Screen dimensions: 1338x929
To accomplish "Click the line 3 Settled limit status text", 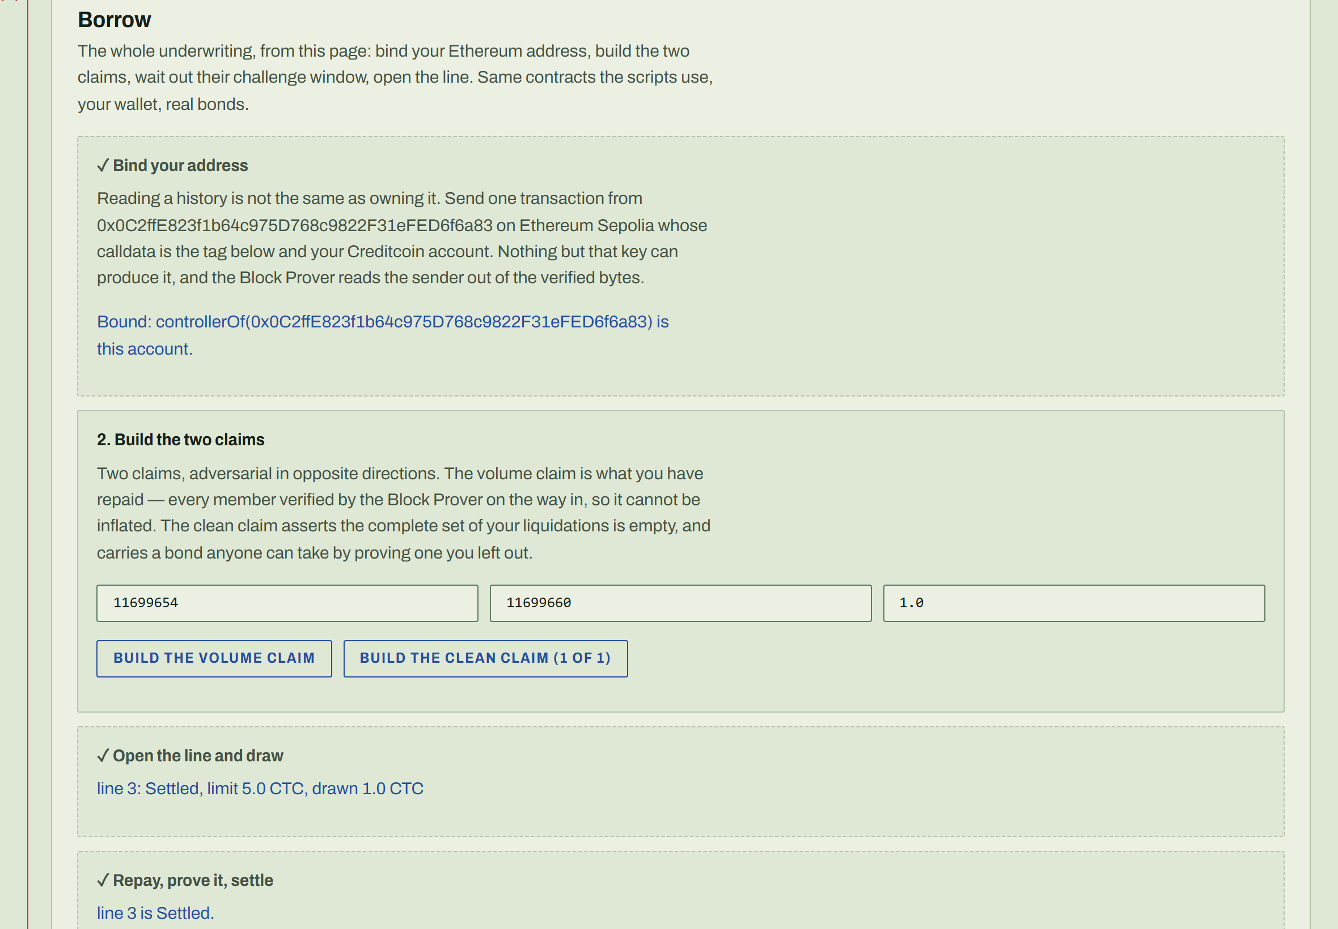I will coord(260,789).
